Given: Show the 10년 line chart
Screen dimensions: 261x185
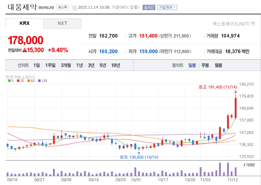Looking at the screenshot, I should click(x=115, y=65).
